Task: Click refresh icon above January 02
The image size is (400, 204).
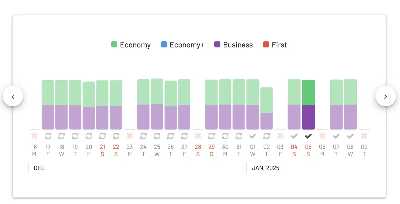Action: pos(266,136)
